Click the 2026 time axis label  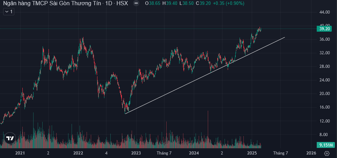point(311,153)
